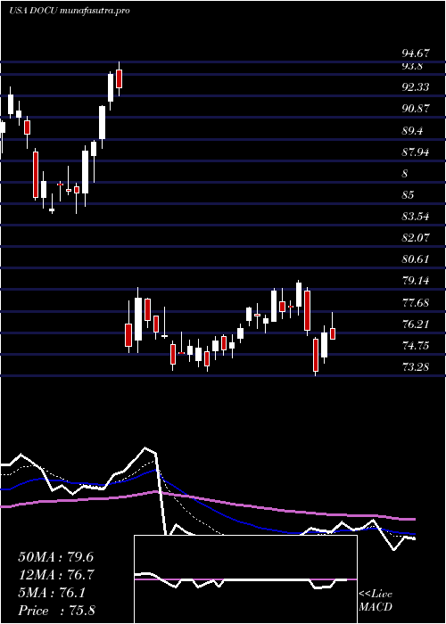Click the 'USA DOCU munafasutra.pro' title text
Image resolution: width=446 pixels, height=624 pixels.
[69, 11]
